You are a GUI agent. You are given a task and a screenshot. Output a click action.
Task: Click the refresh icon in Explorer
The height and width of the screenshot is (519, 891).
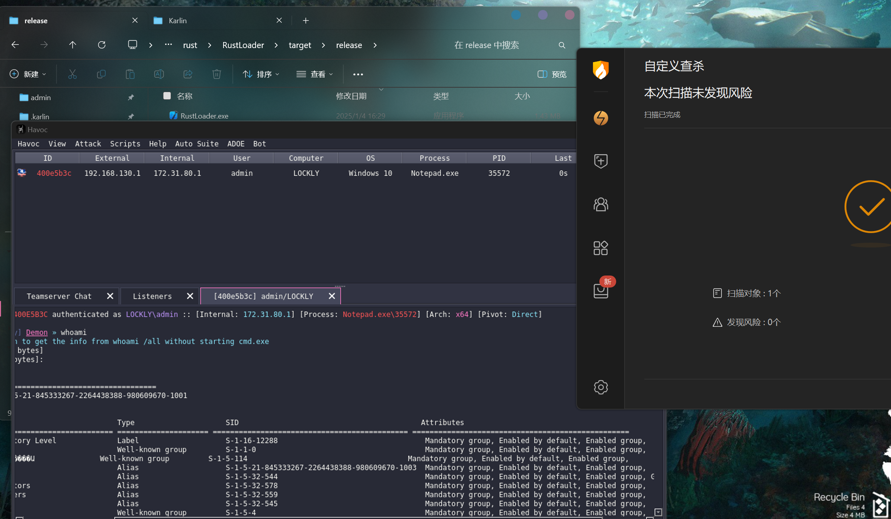pos(102,45)
